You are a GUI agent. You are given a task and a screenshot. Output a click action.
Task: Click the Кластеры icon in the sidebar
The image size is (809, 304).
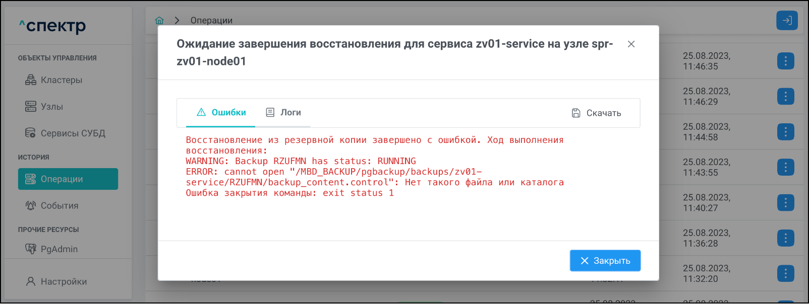coord(31,80)
